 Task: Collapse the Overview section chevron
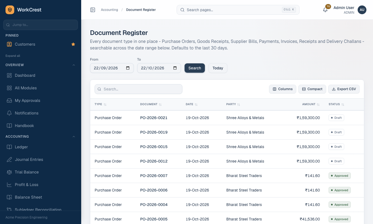click(74, 65)
